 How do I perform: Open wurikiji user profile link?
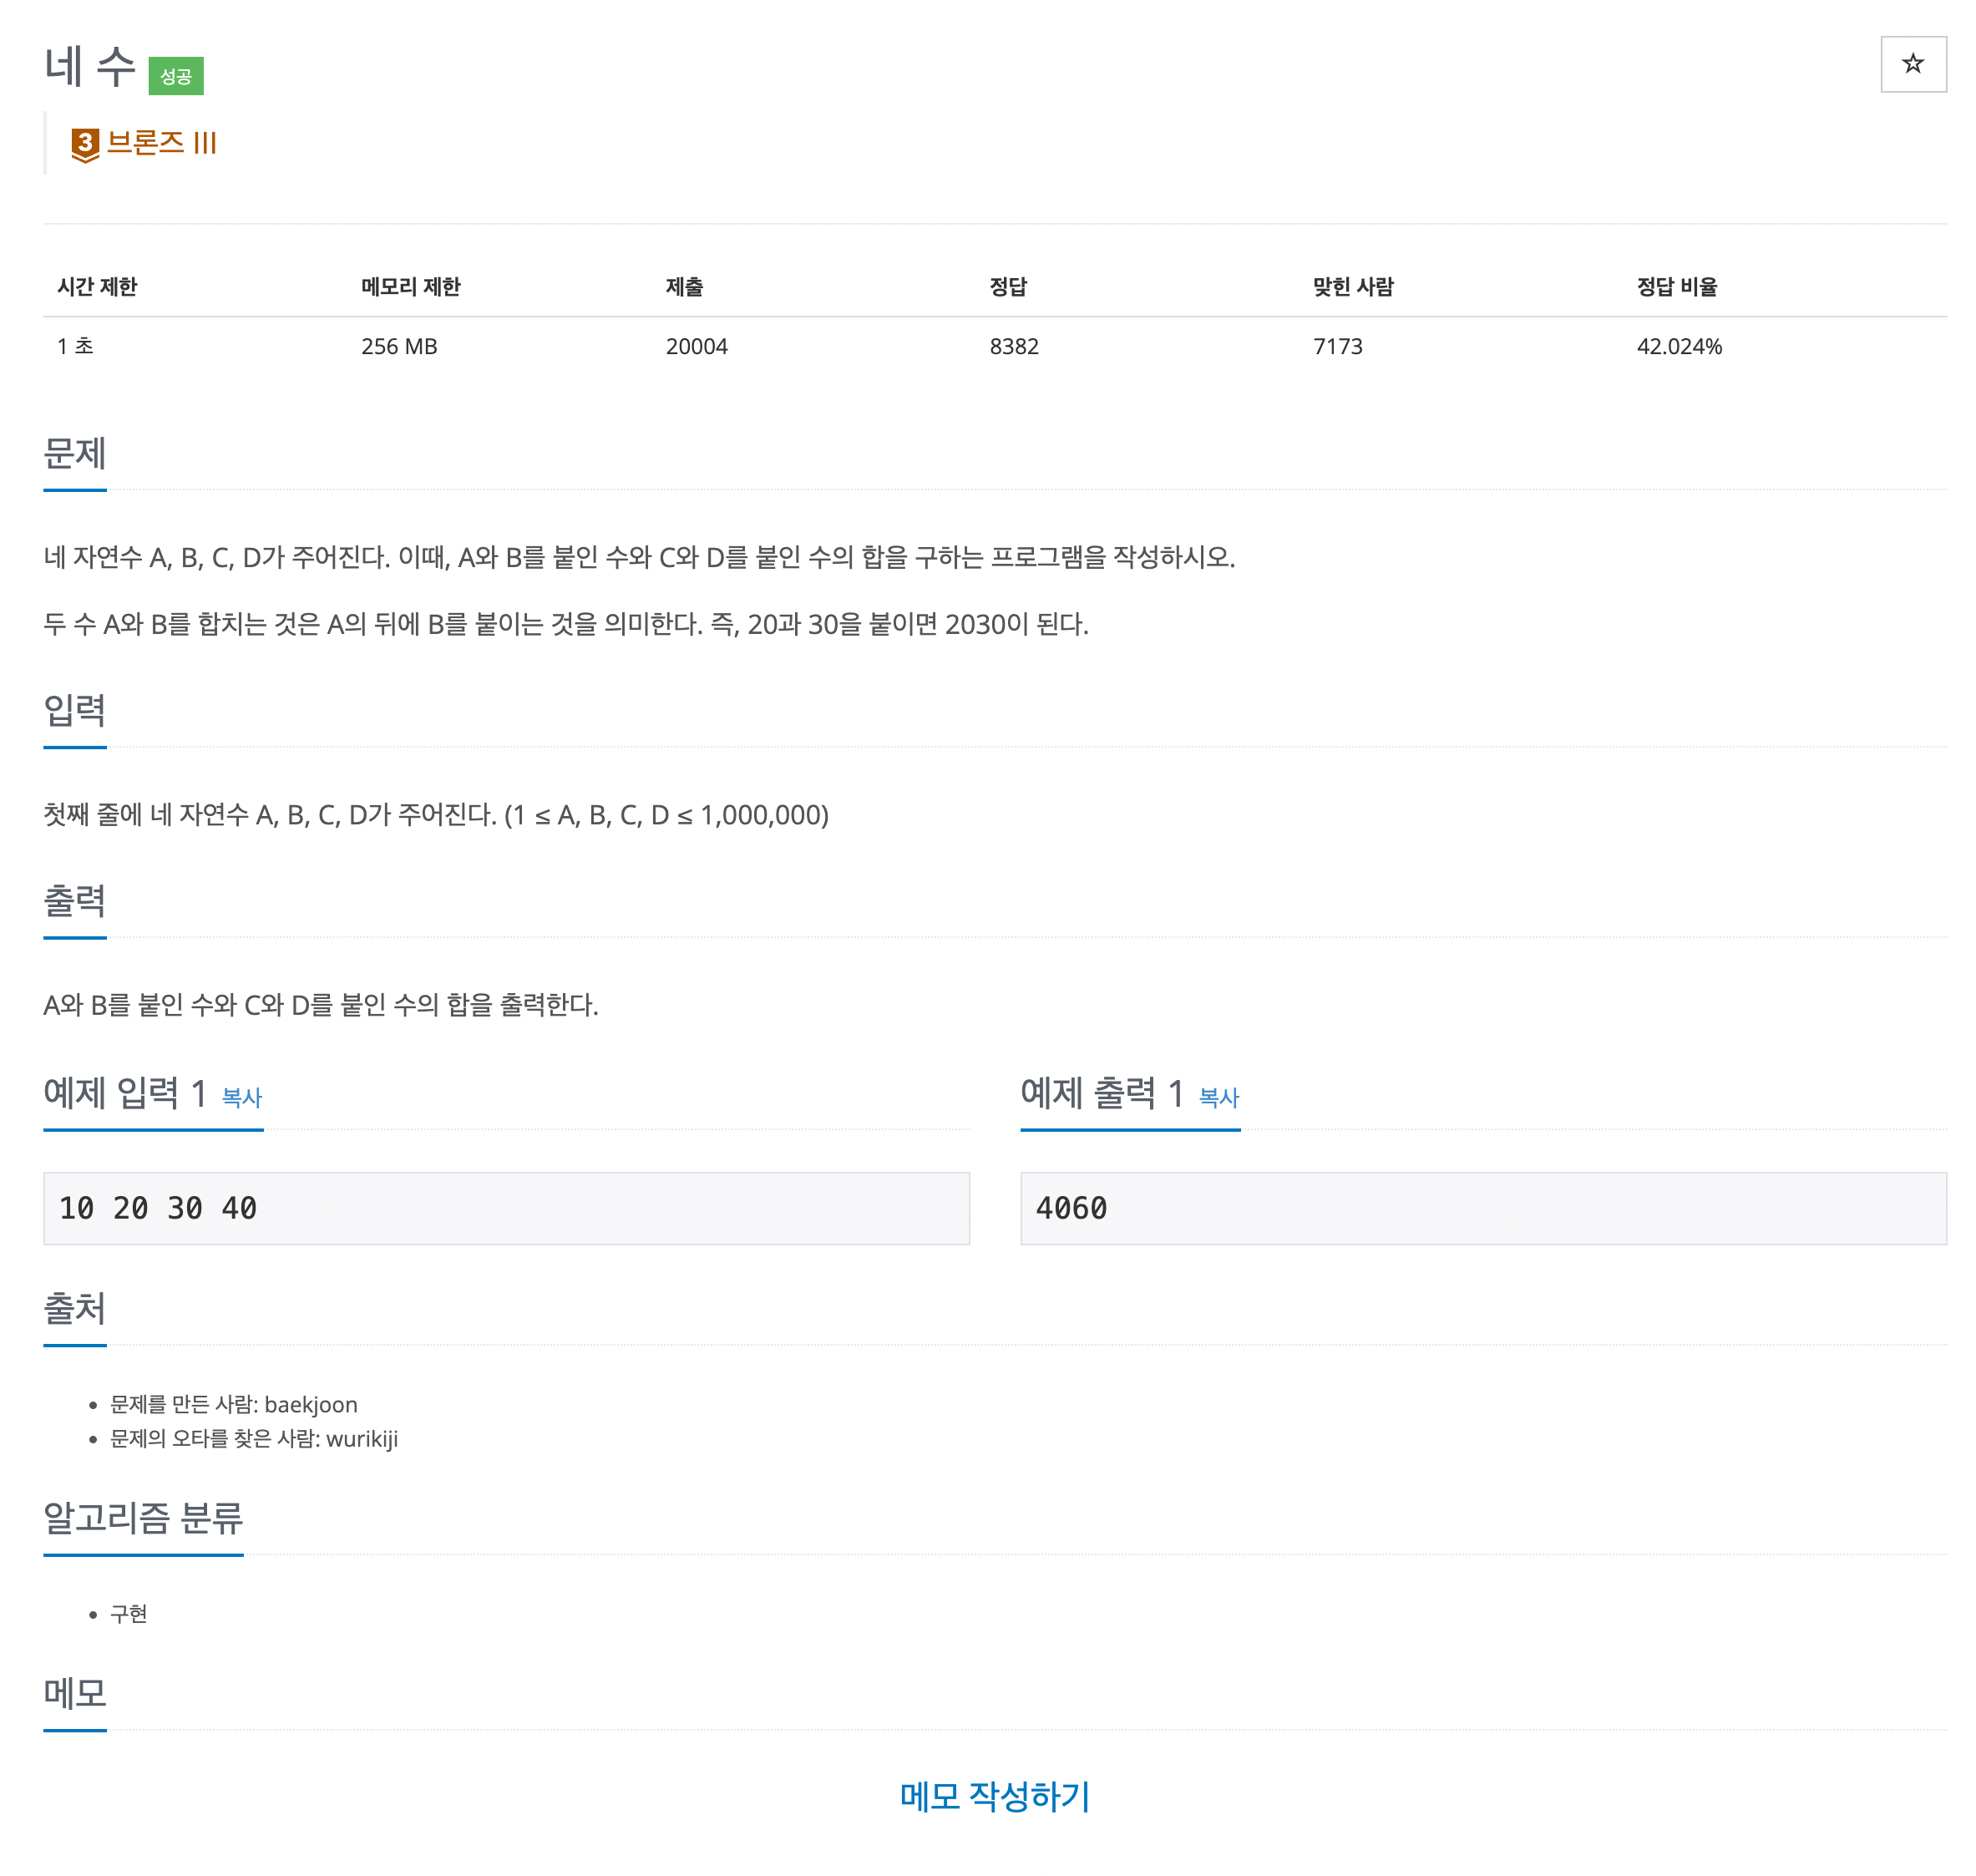pos(361,1438)
